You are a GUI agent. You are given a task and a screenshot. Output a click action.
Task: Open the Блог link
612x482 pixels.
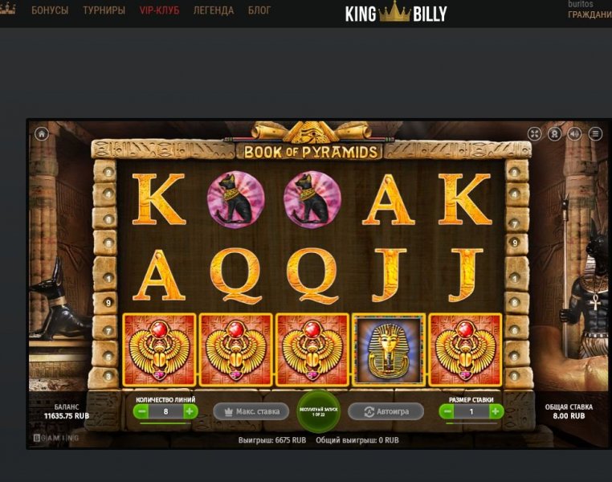pyautogui.click(x=259, y=10)
